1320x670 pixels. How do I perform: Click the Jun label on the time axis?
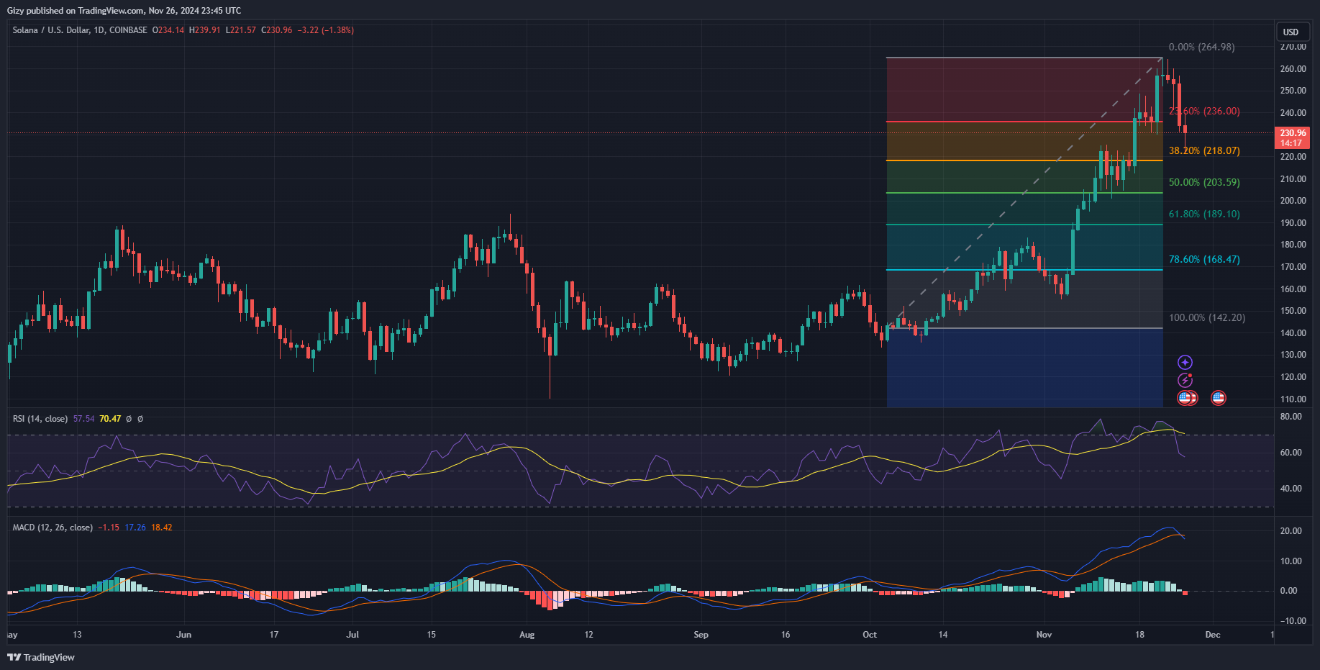tap(183, 635)
